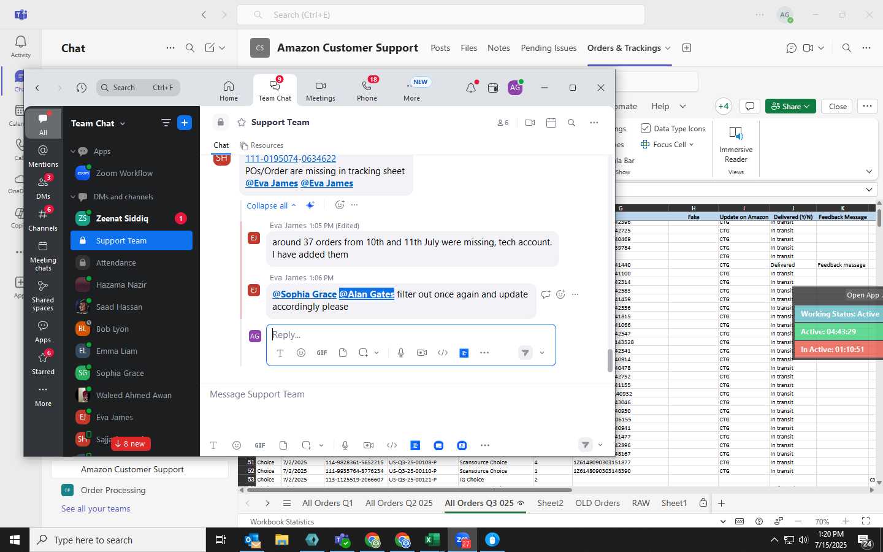Switch to RAW sheet tab

[x=641, y=503]
